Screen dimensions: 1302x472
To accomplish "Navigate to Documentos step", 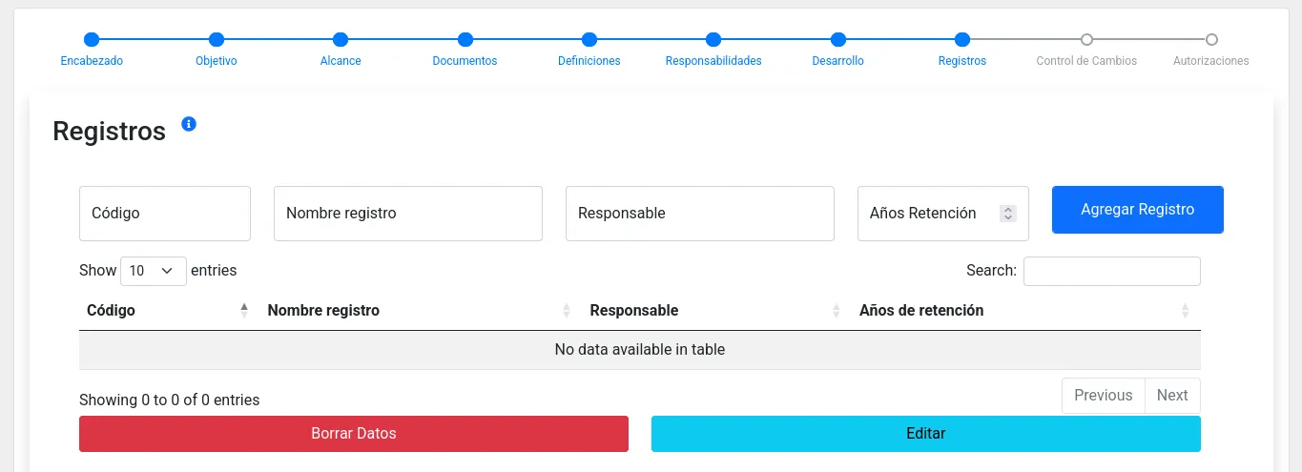I will pyautogui.click(x=465, y=40).
